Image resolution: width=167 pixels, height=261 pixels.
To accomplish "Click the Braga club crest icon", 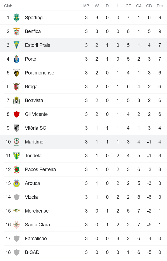I will (17, 87).
